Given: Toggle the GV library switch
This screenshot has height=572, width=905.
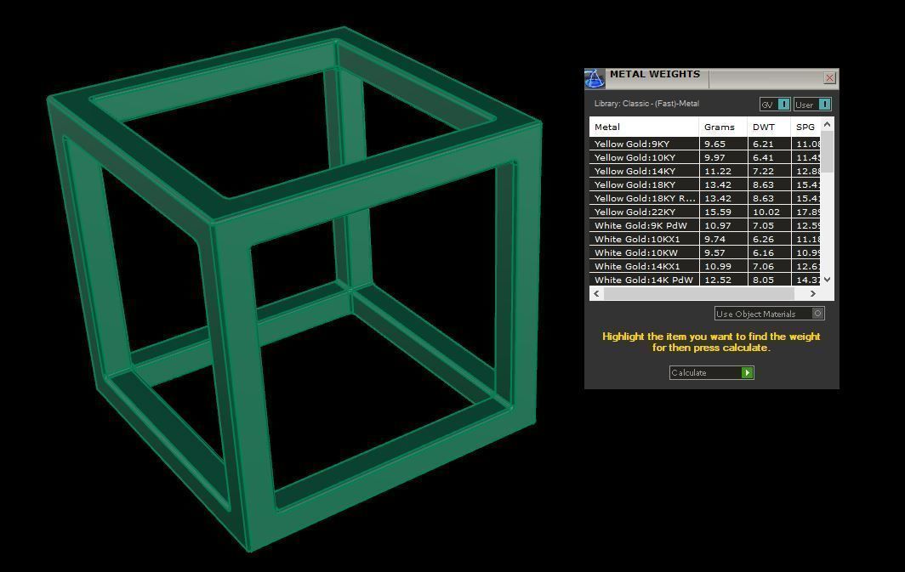Looking at the screenshot, I should pos(775,105).
